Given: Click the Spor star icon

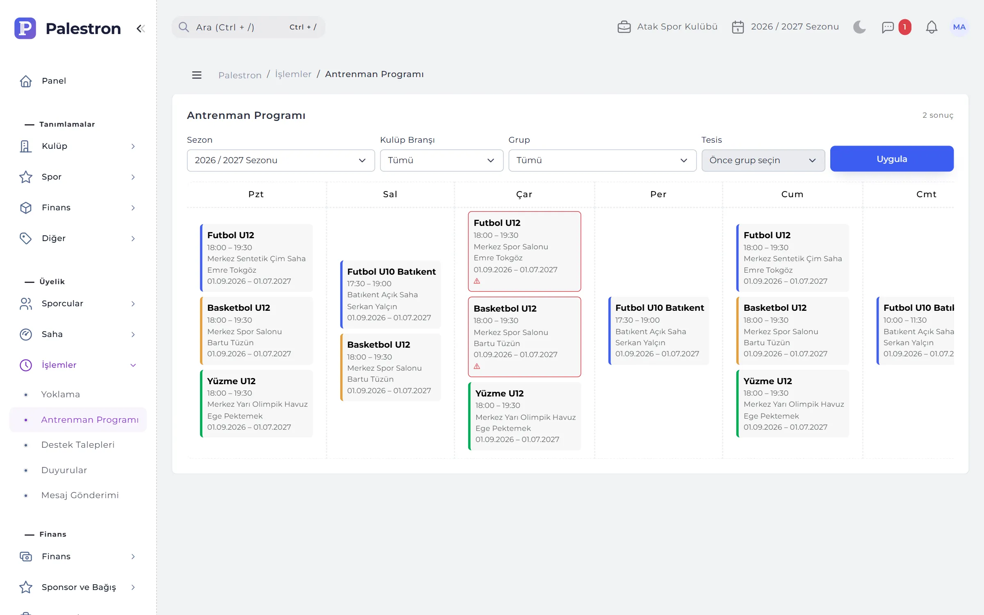Looking at the screenshot, I should point(26,177).
